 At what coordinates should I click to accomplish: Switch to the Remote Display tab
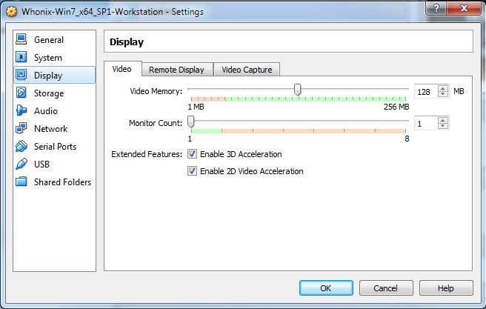pos(176,70)
